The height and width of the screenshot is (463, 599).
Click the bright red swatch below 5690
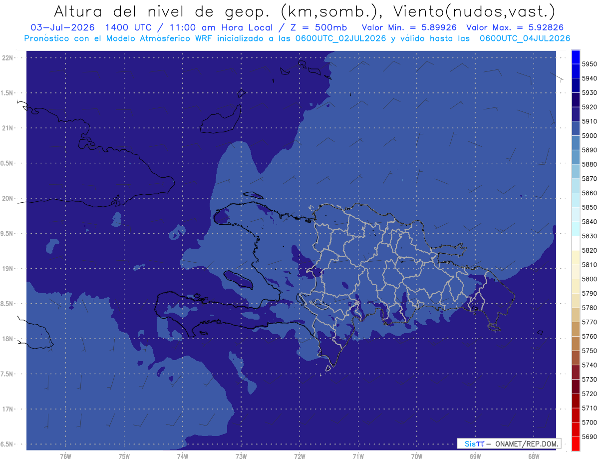(x=576, y=444)
